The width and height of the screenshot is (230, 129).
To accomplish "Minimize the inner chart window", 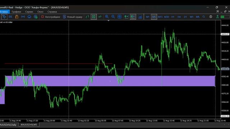I will [x=221, y=12].
